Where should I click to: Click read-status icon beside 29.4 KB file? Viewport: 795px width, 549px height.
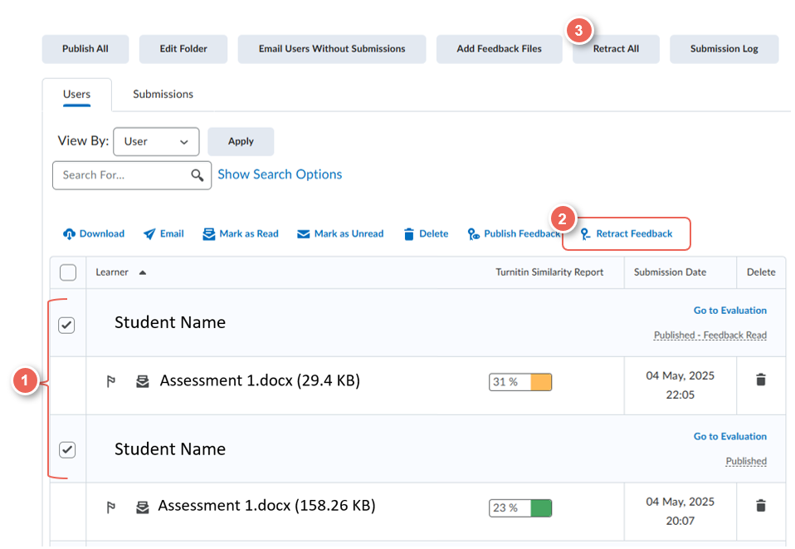pos(143,381)
